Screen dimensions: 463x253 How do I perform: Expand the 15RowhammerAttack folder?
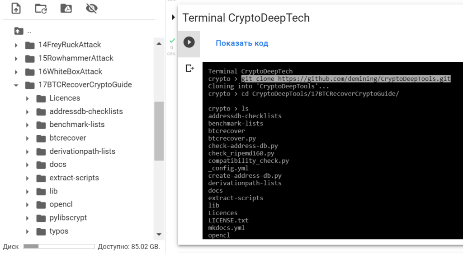[x=16, y=59]
